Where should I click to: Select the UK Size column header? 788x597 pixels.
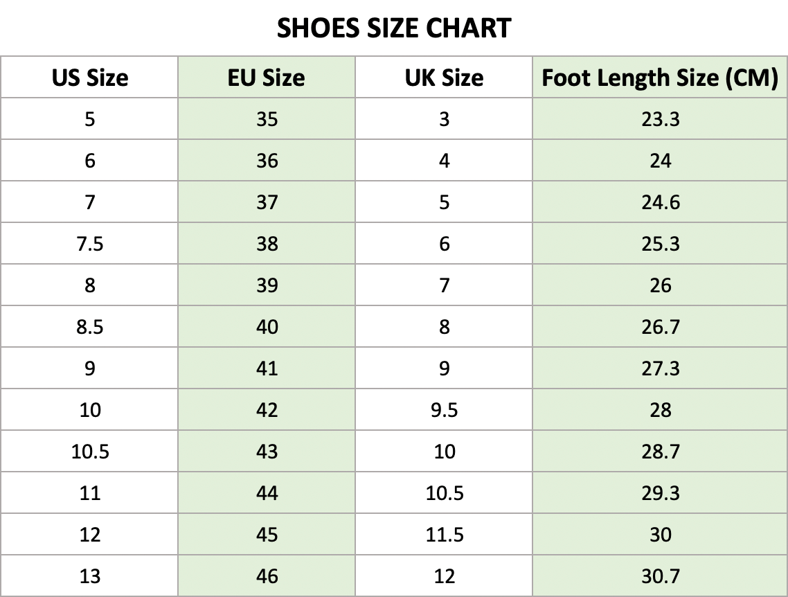[444, 78]
